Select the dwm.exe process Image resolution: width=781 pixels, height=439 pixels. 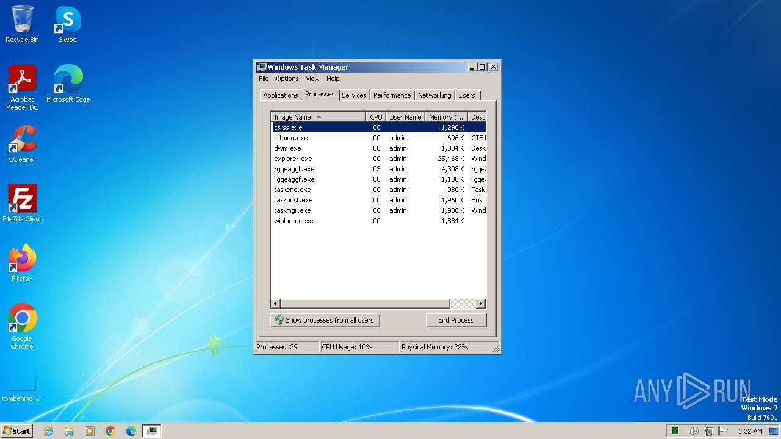click(x=379, y=148)
